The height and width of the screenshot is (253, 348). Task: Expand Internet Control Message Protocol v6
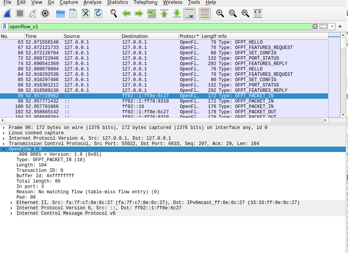tap(11, 213)
